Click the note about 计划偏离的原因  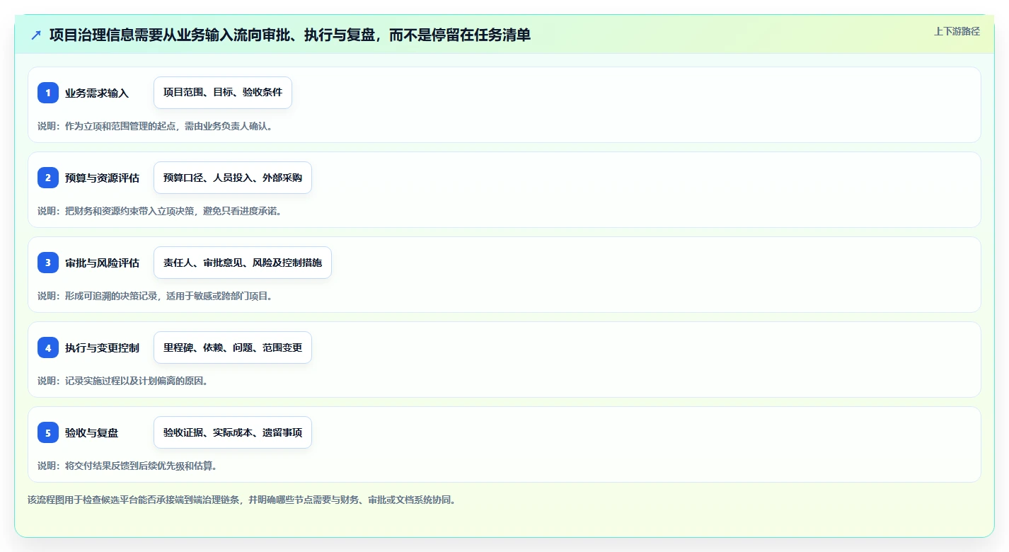[122, 381]
